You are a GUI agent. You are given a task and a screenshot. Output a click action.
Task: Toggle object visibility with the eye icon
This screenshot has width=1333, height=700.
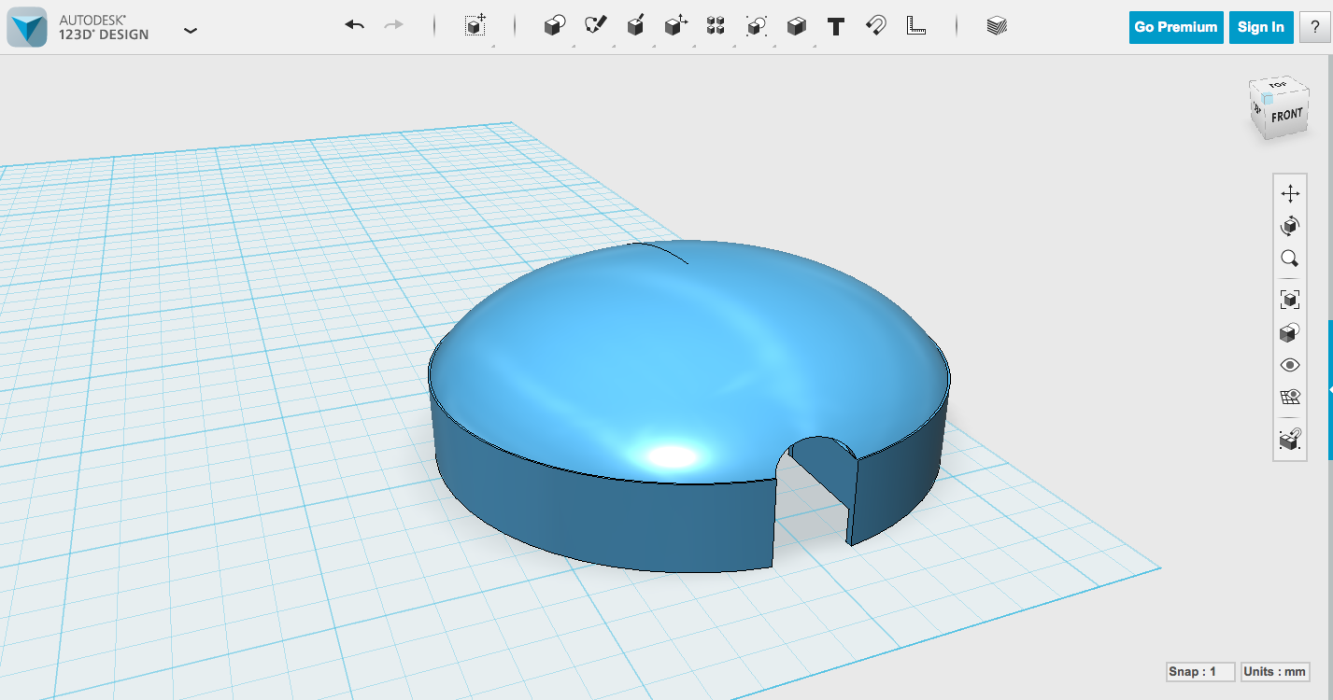(x=1290, y=364)
